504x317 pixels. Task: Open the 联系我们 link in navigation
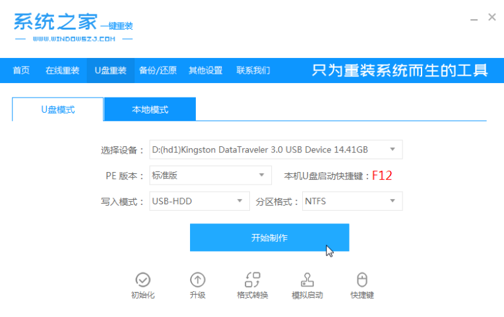(253, 71)
